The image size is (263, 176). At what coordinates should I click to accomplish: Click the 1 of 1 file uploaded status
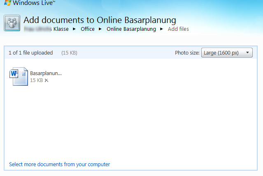click(x=31, y=53)
